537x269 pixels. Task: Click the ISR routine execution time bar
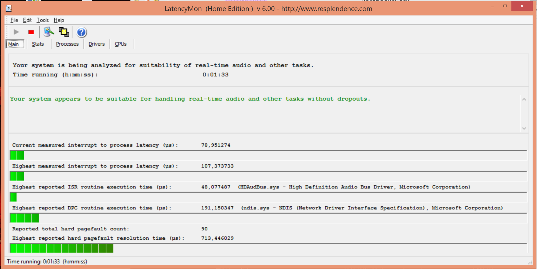(x=268, y=197)
